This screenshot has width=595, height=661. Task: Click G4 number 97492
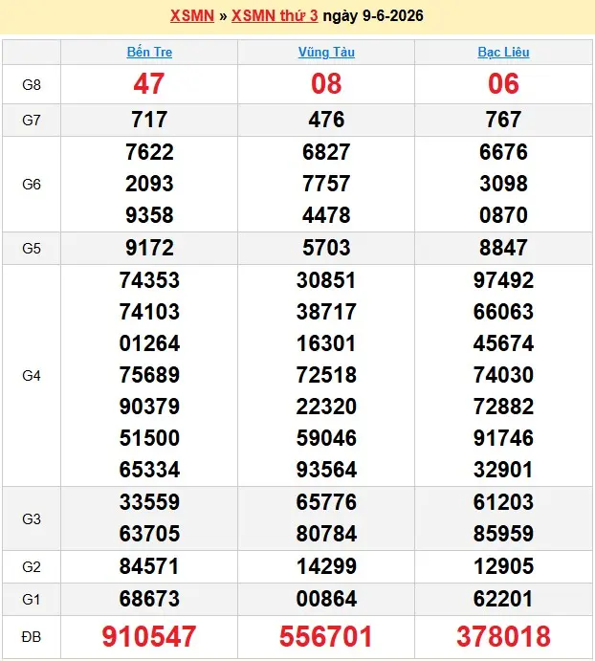click(x=503, y=280)
